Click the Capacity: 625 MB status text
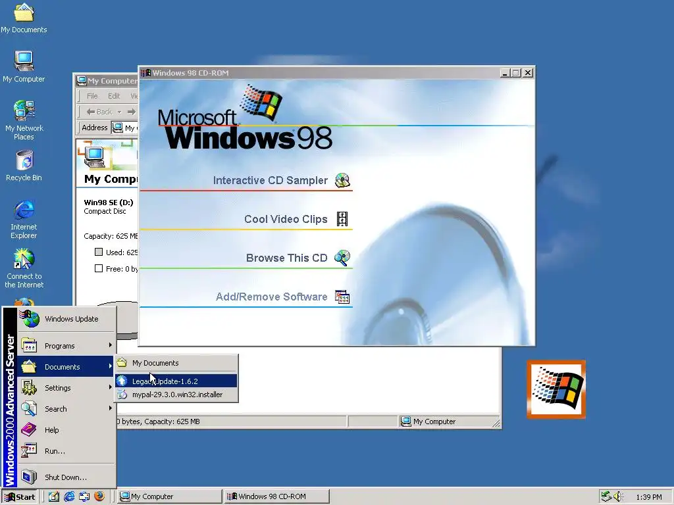This screenshot has width=674, height=505. click(x=172, y=421)
